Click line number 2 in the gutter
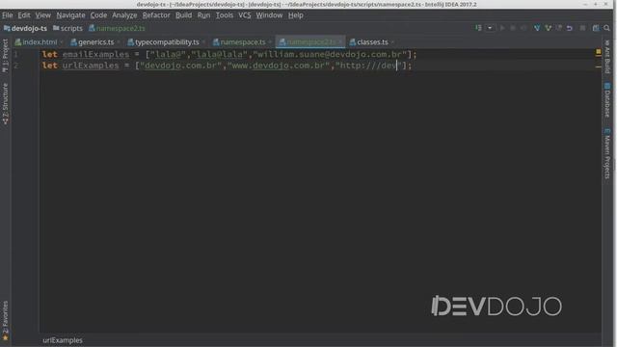Viewport: 617px width, 347px height. coord(15,66)
